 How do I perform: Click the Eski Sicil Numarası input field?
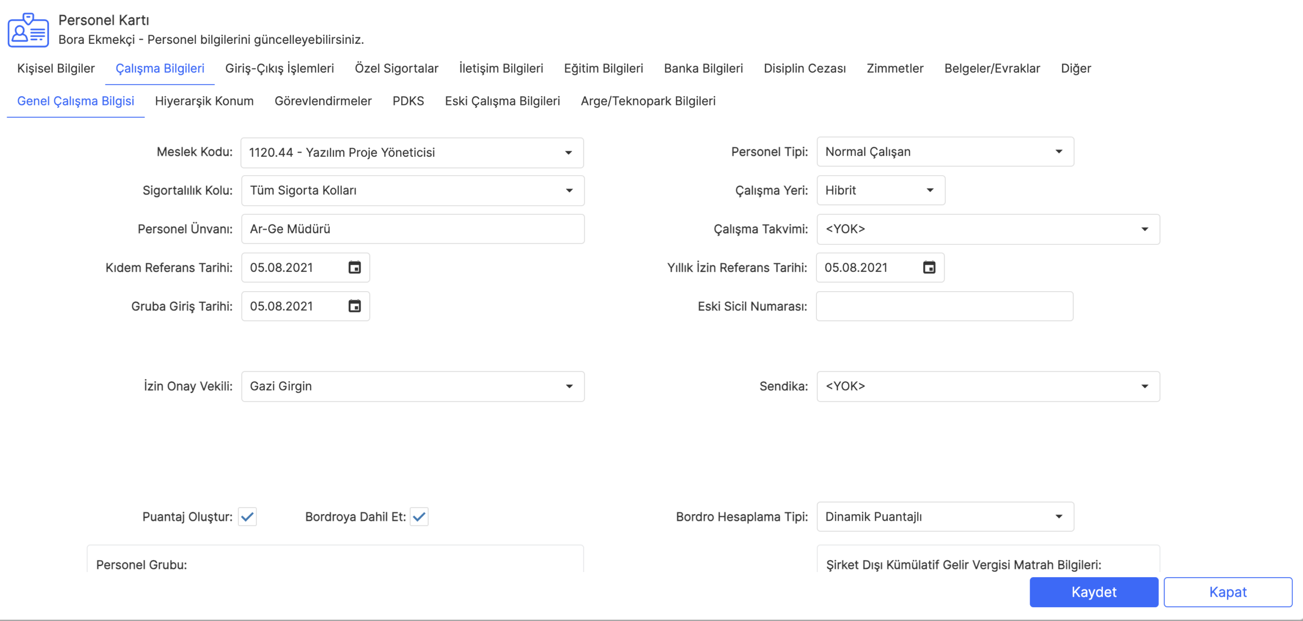click(x=944, y=306)
